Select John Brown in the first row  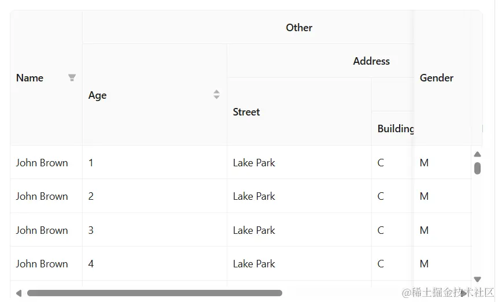pyautogui.click(x=42, y=163)
